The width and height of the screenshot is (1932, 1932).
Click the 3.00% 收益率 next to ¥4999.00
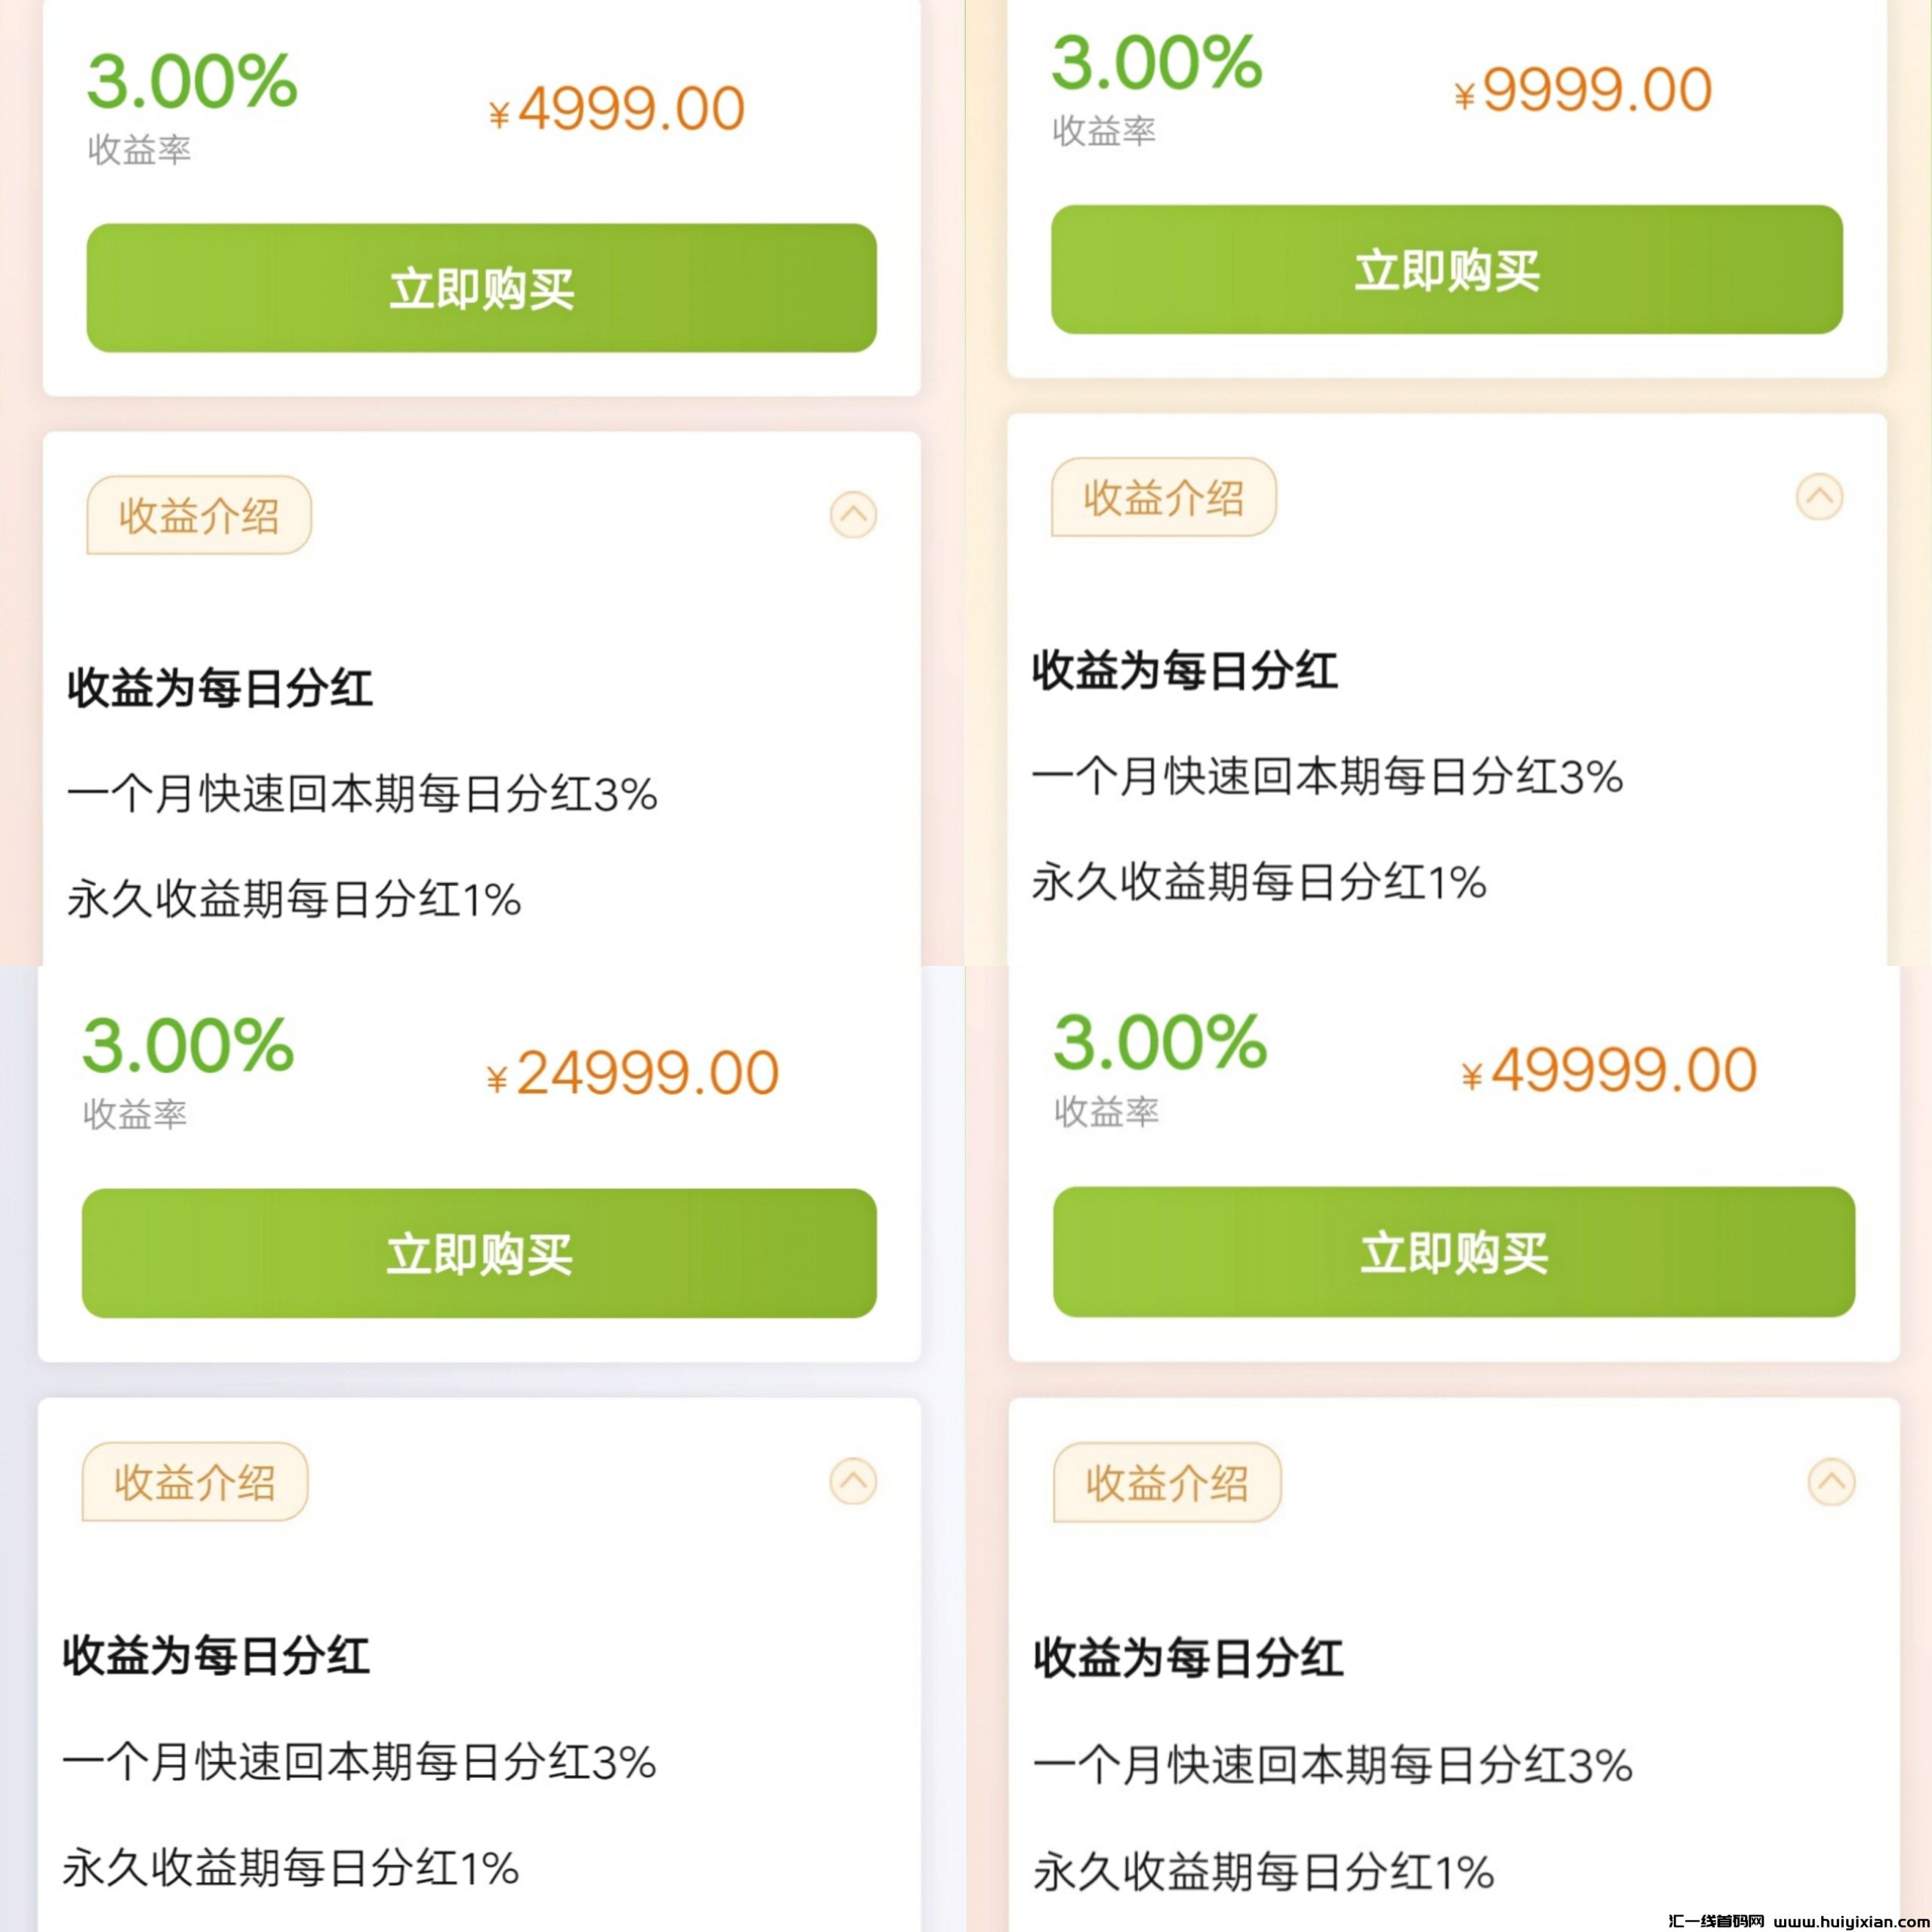click(x=192, y=82)
